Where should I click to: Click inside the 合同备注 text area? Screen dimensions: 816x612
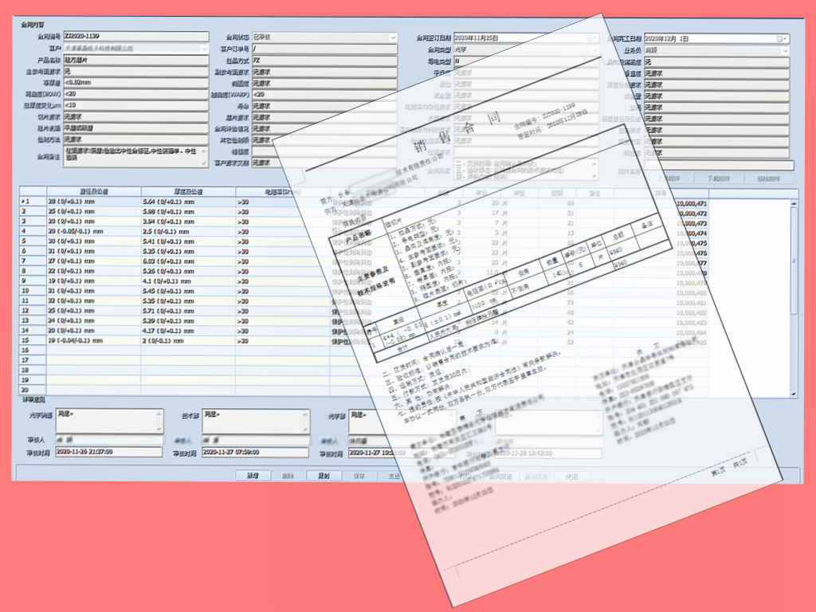(131, 157)
